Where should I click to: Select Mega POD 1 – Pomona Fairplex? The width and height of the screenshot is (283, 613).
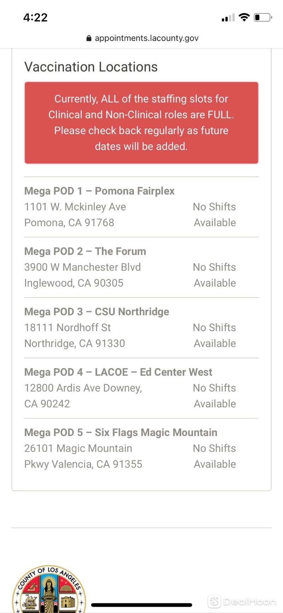tap(141, 207)
